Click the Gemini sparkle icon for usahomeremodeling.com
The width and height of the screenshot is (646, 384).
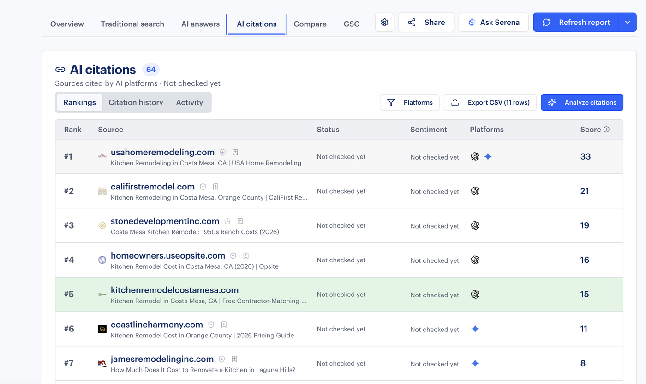tap(488, 157)
